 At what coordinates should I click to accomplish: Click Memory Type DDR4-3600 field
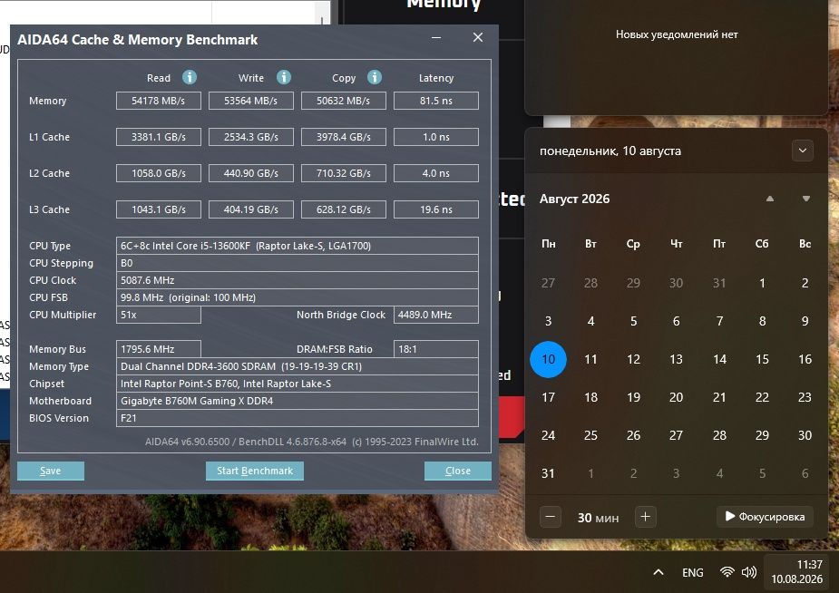(297, 366)
